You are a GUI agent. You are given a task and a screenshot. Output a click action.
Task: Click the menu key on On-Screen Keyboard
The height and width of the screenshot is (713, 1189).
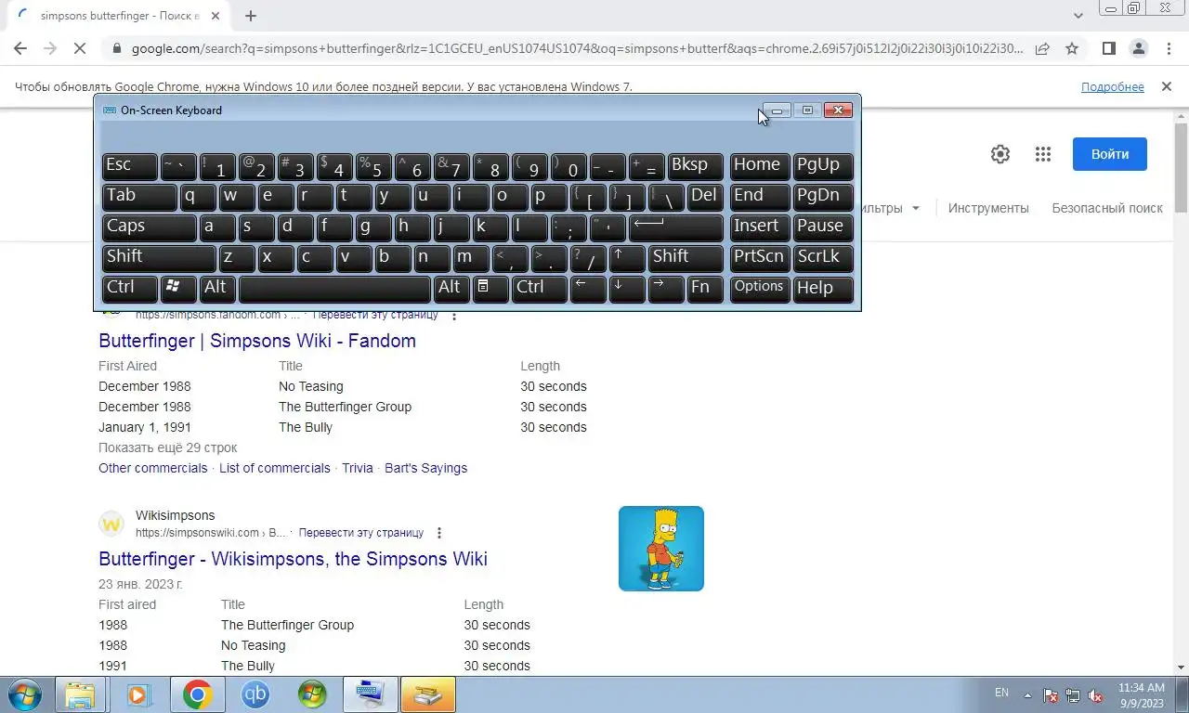[490, 288]
